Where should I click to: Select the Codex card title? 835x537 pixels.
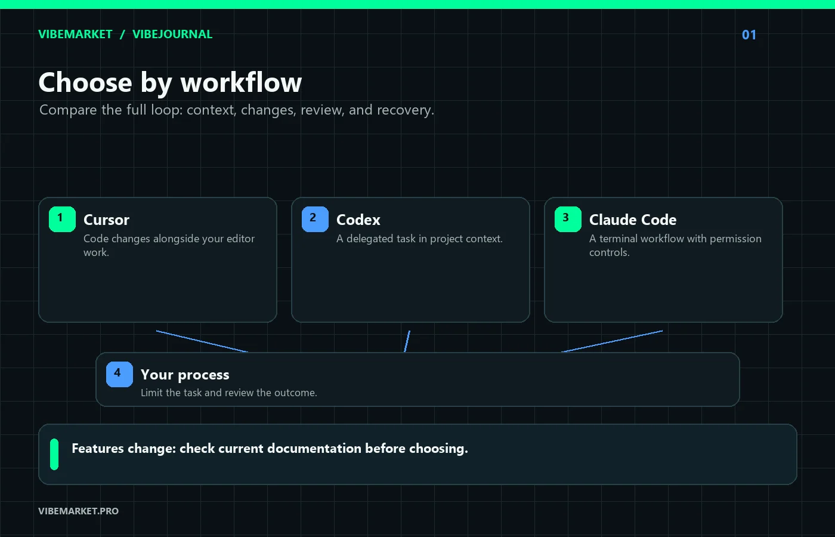358,220
